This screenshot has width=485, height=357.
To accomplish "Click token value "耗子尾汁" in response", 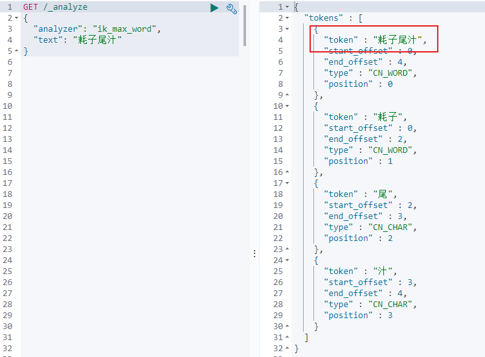I will [x=398, y=40].
